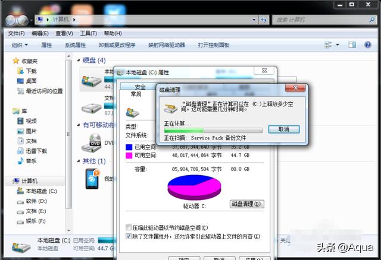Open the 编辑(E) menu
381x260 pixels.
pyautogui.click(x=40, y=33)
